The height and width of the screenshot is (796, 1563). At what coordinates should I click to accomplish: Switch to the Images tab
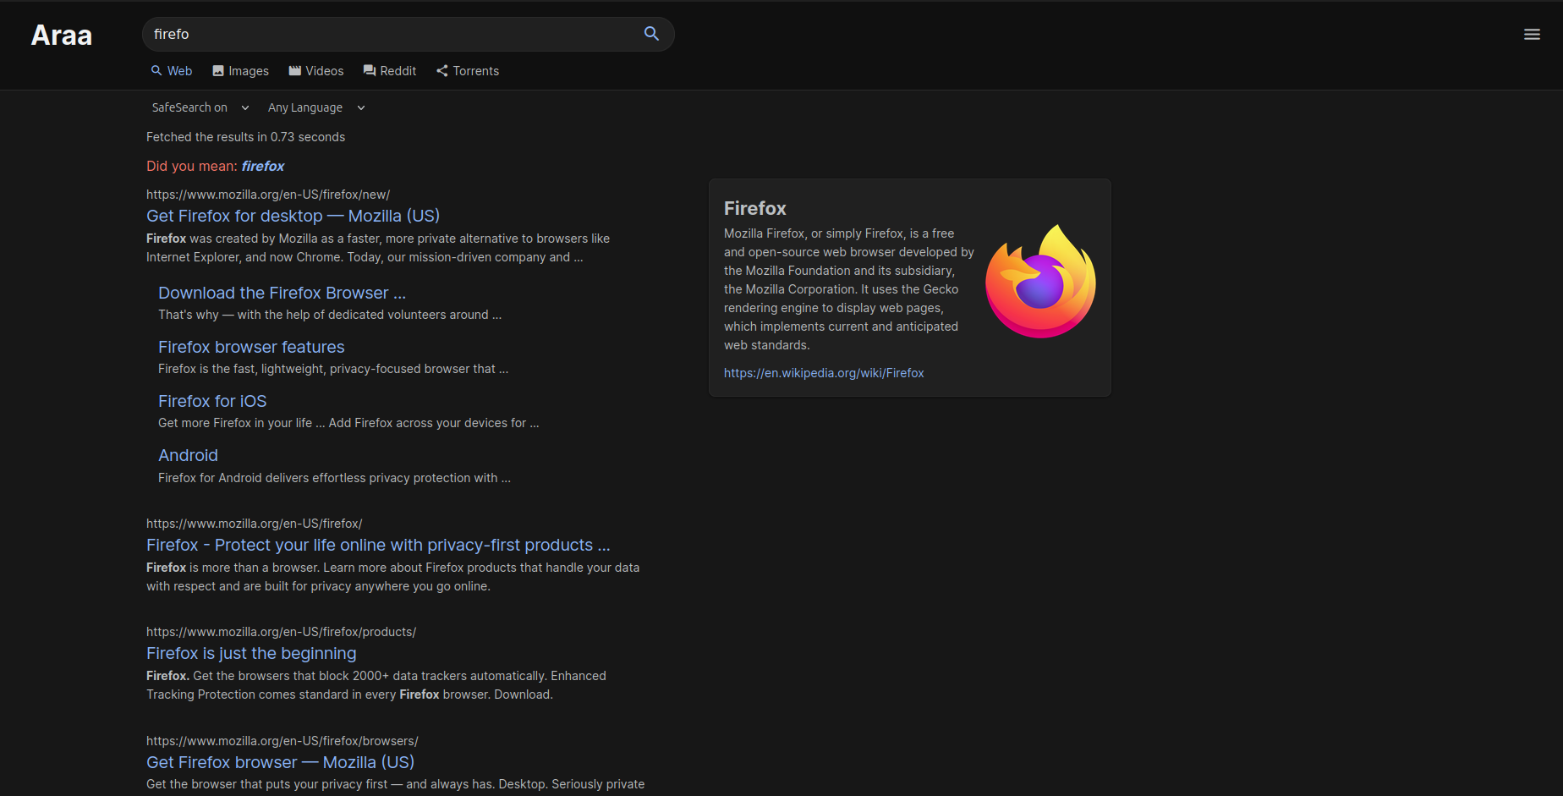click(240, 71)
